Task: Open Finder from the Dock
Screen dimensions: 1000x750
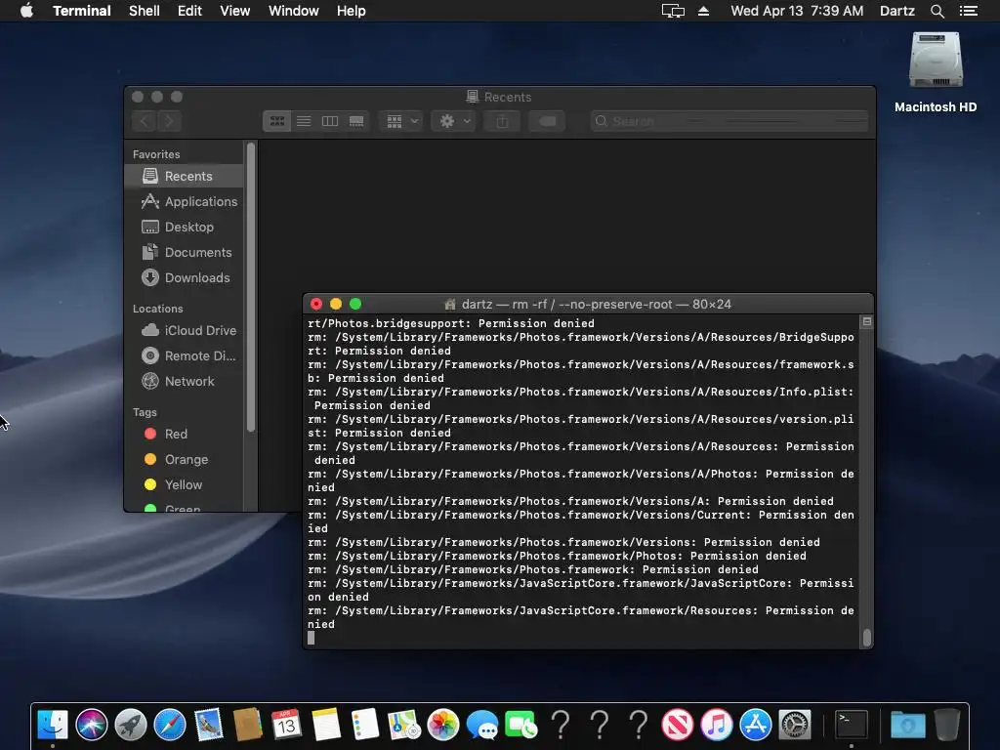Action: 53,725
